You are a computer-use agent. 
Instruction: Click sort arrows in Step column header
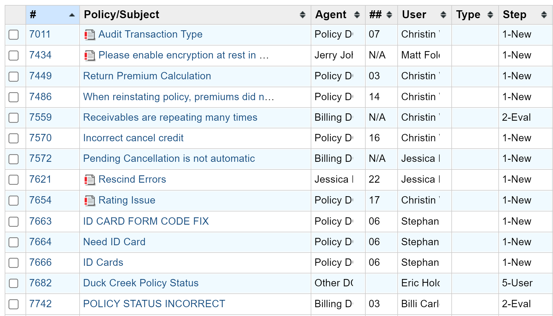tap(544, 15)
